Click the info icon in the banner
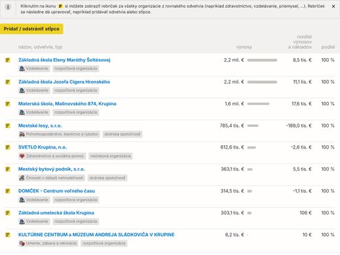Image resolution: width=340 pixels, height=255 pixels. [x=8, y=7]
